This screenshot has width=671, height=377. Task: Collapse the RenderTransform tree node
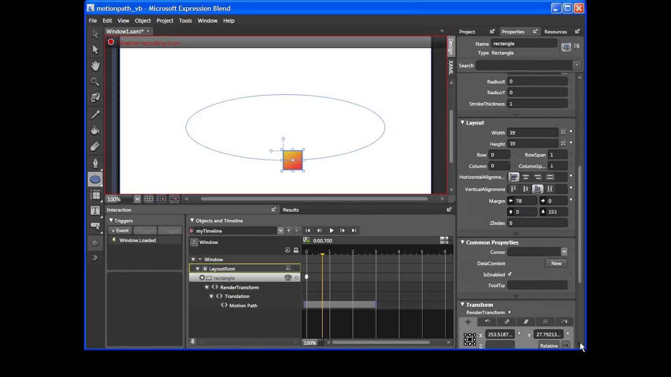click(207, 287)
